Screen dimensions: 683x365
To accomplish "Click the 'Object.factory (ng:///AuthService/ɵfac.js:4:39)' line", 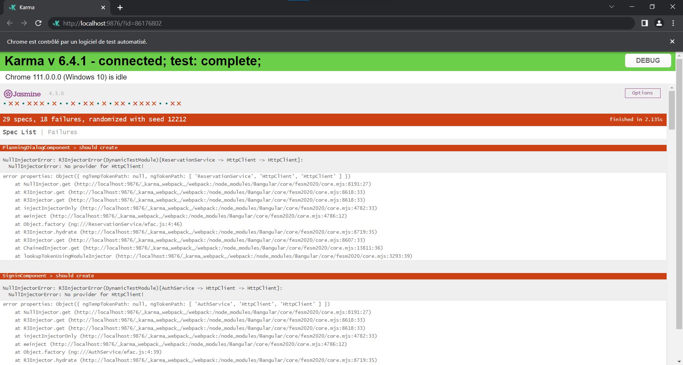I will 88,352.
